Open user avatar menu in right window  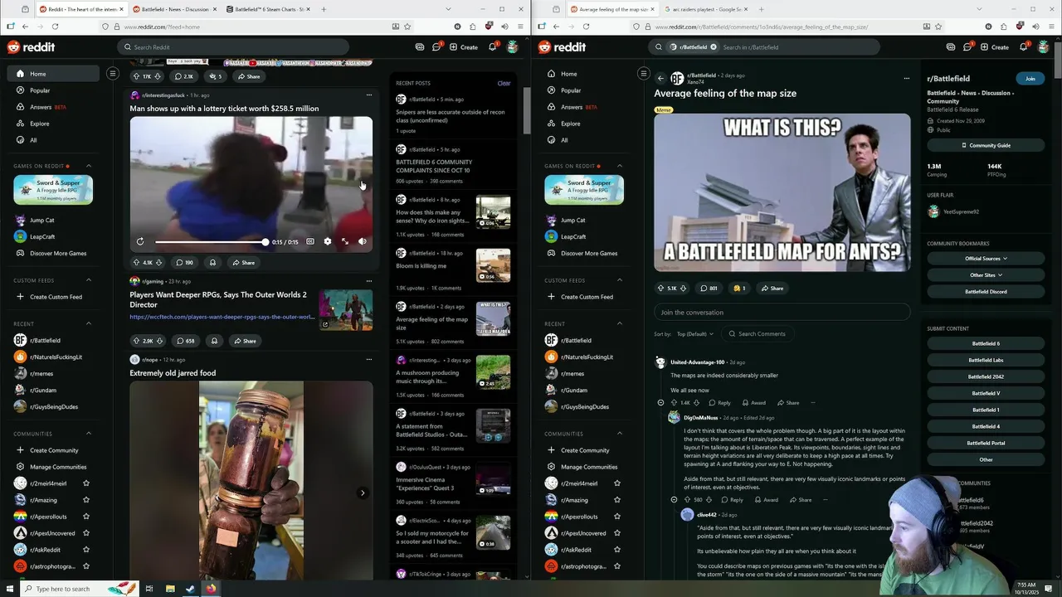[1044, 47]
